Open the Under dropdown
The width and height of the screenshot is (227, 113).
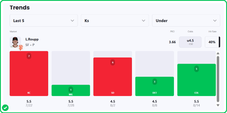186,20
